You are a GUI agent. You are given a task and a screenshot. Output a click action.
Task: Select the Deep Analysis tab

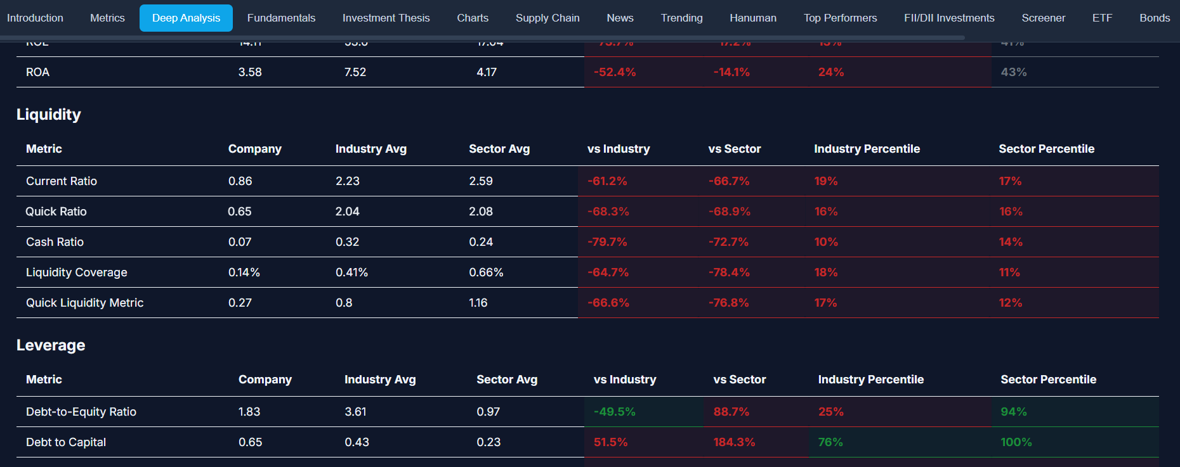pos(186,18)
